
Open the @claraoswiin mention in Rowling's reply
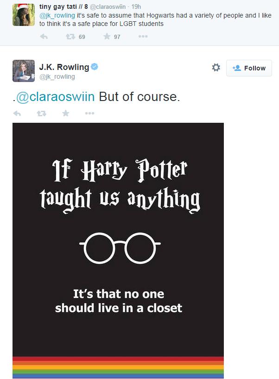(55, 97)
